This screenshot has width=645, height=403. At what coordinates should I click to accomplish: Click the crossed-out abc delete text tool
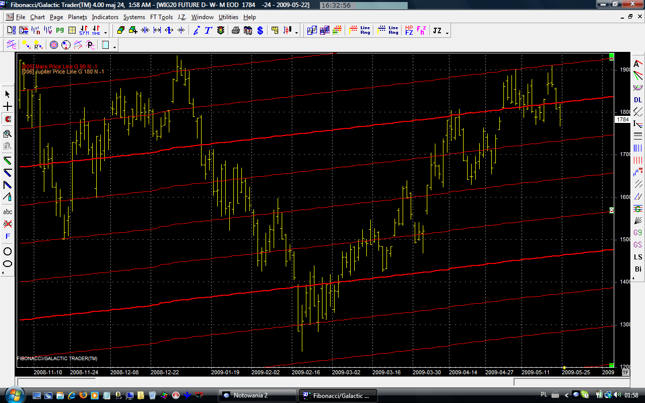point(8,224)
